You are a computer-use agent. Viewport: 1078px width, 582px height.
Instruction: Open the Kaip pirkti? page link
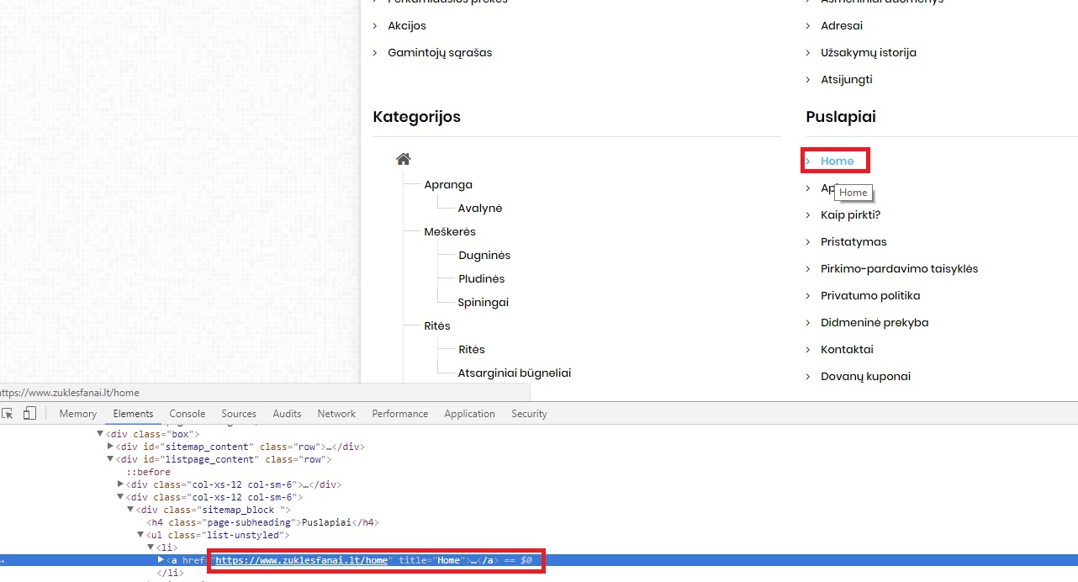click(x=850, y=214)
